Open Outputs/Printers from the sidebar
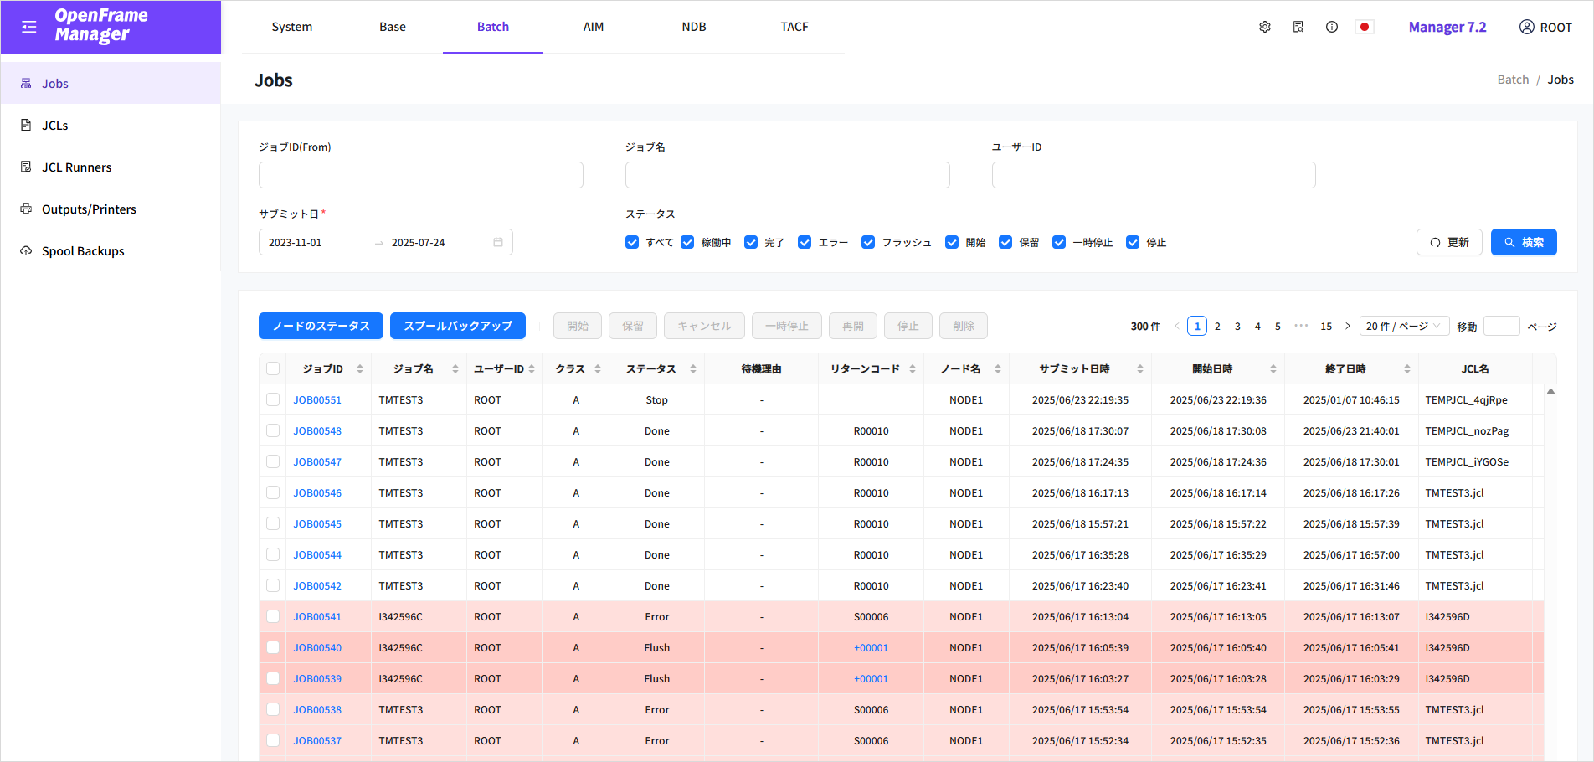 pos(26,209)
